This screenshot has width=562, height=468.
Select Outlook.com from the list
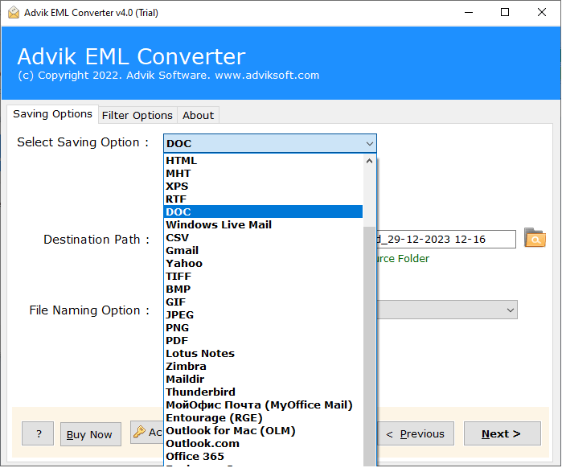[x=263, y=444]
